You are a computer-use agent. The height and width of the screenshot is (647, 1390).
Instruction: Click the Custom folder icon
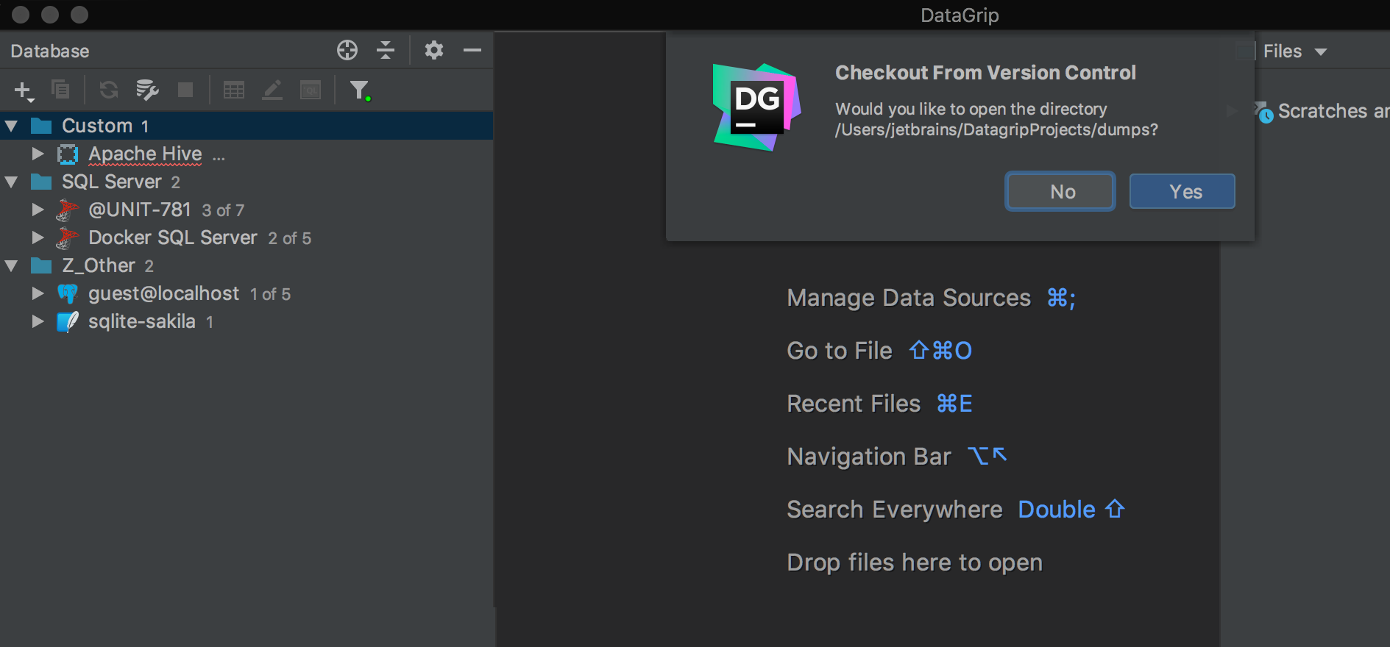(x=41, y=126)
